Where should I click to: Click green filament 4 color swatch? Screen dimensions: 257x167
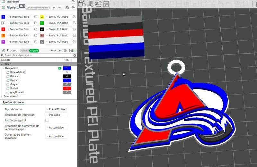pos(42,23)
